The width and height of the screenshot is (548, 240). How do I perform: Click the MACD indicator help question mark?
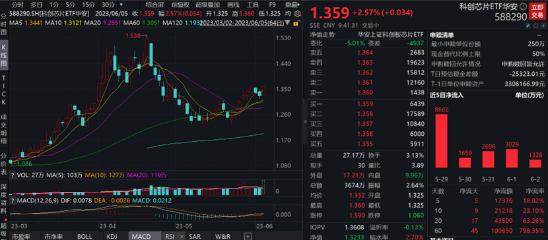(x=13, y=200)
